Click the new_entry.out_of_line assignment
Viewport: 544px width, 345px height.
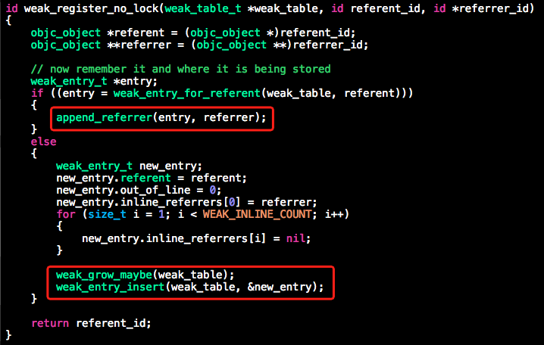pyautogui.click(x=139, y=190)
